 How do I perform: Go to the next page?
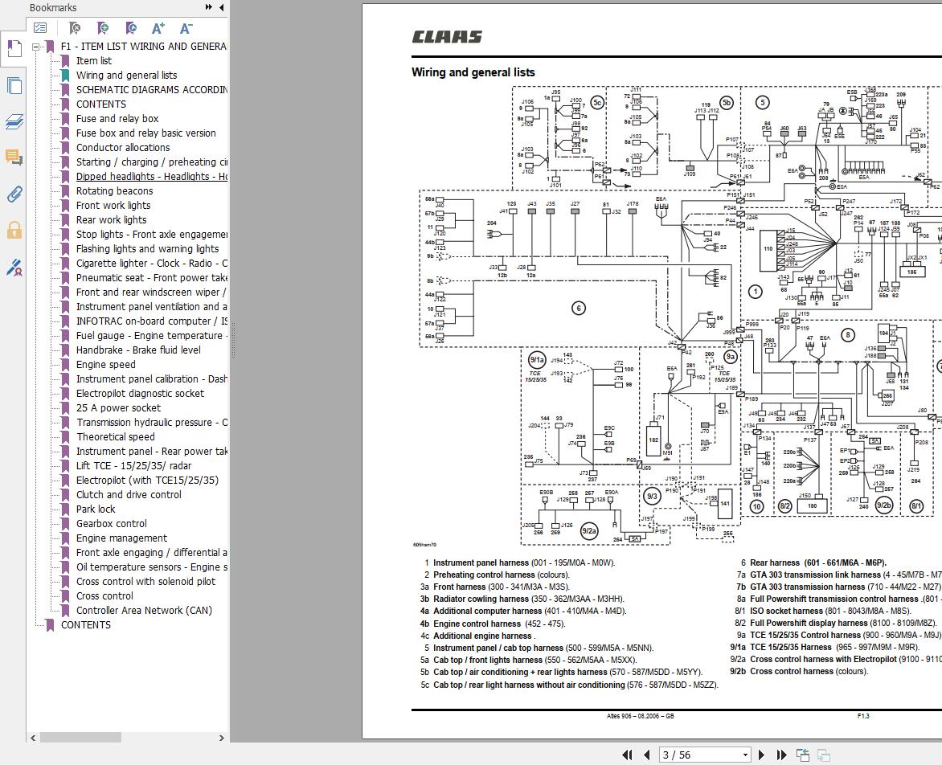tap(762, 755)
